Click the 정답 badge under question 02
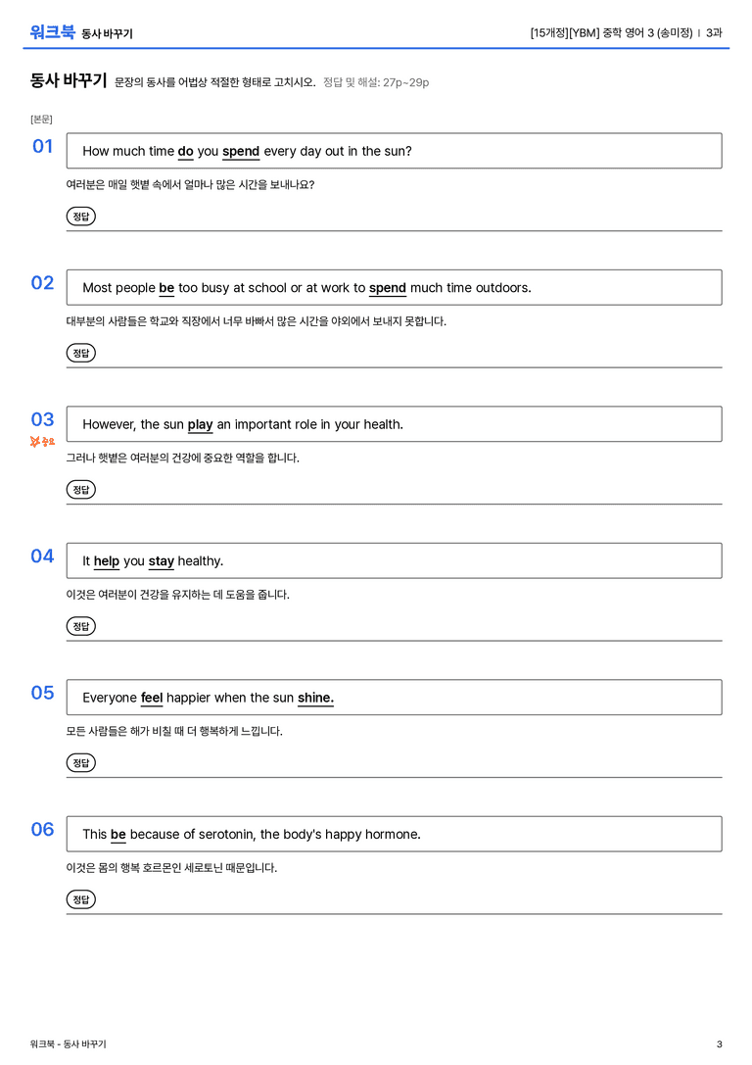 [x=80, y=353]
